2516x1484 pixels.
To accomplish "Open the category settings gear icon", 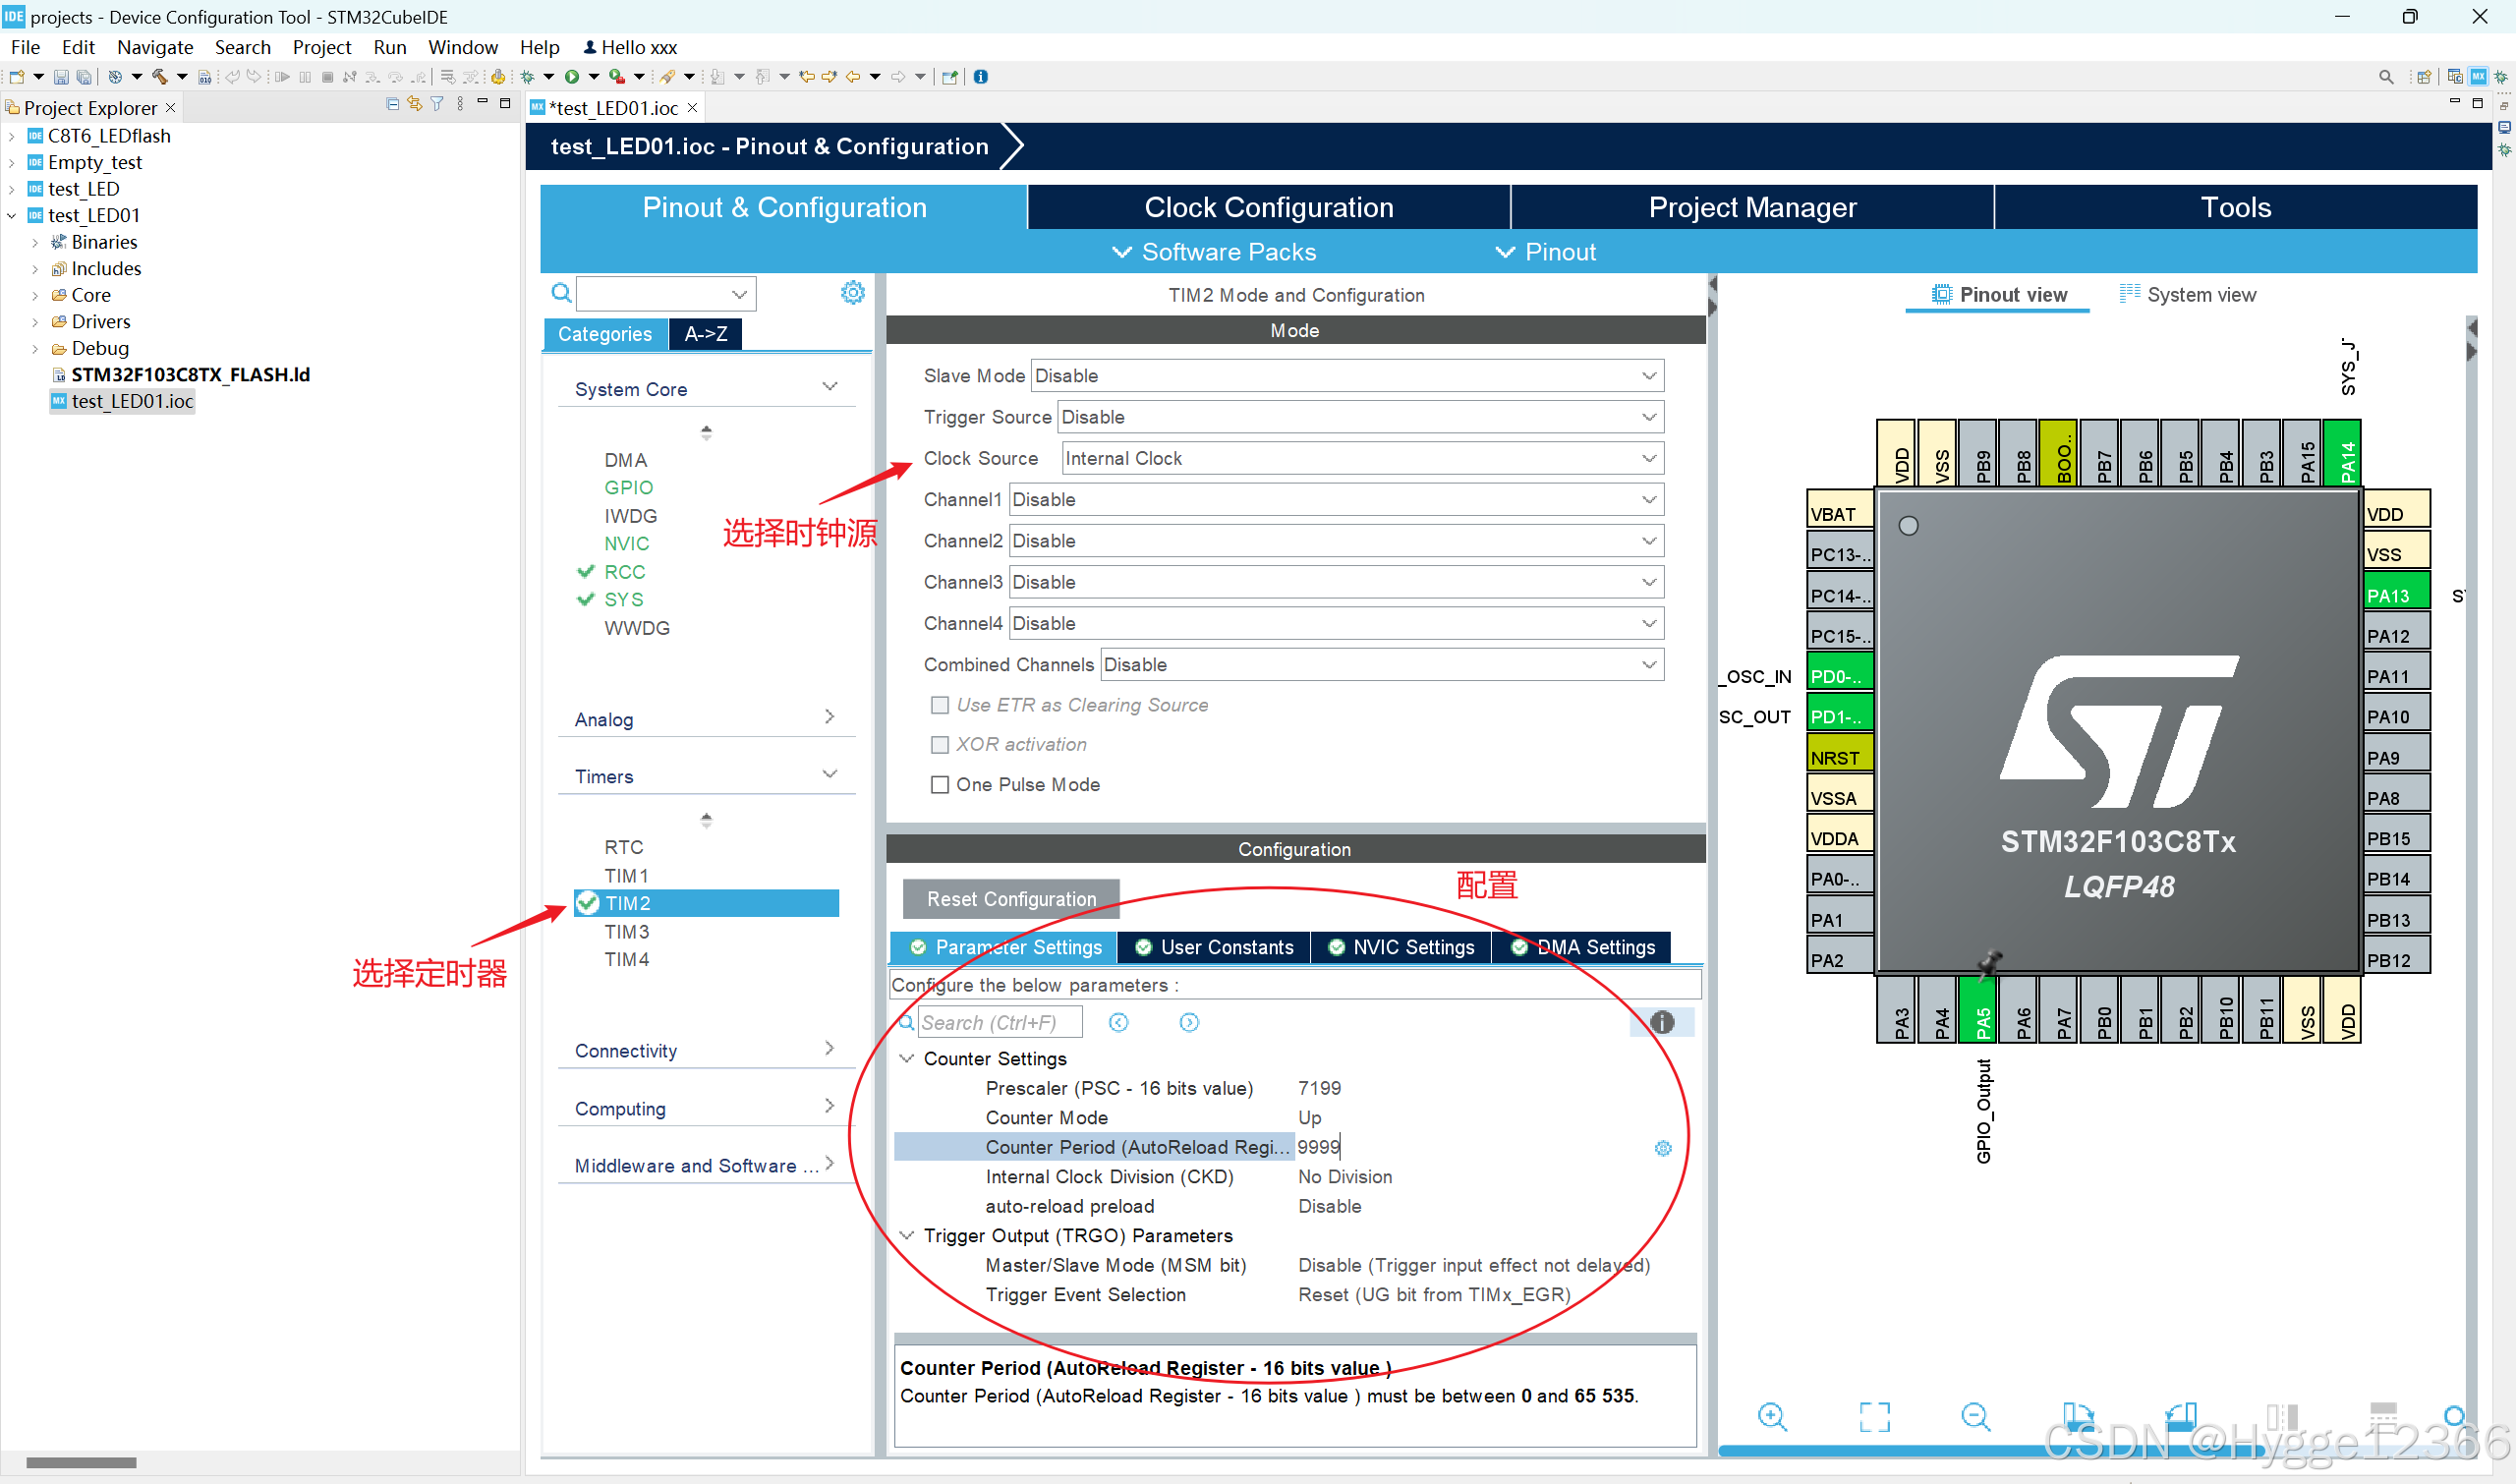I will [x=852, y=292].
